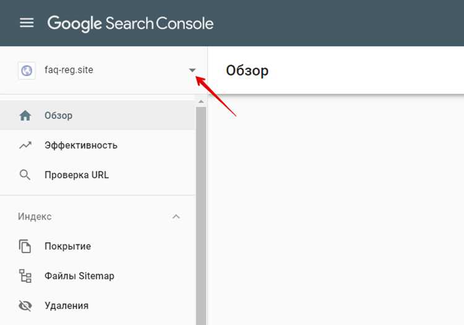Click the pages icon for Покрытие

point(25,246)
